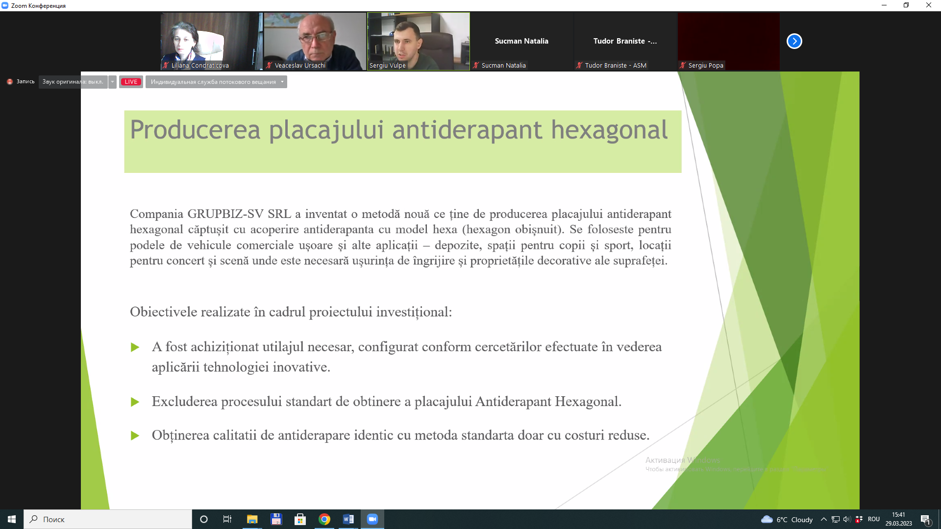Open notification center icon

pyautogui.click(x=925, y=519)
